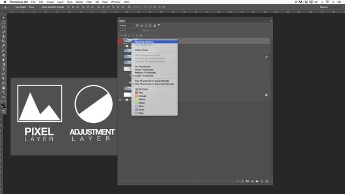Click the Layers panel tab title

point(122,21)
